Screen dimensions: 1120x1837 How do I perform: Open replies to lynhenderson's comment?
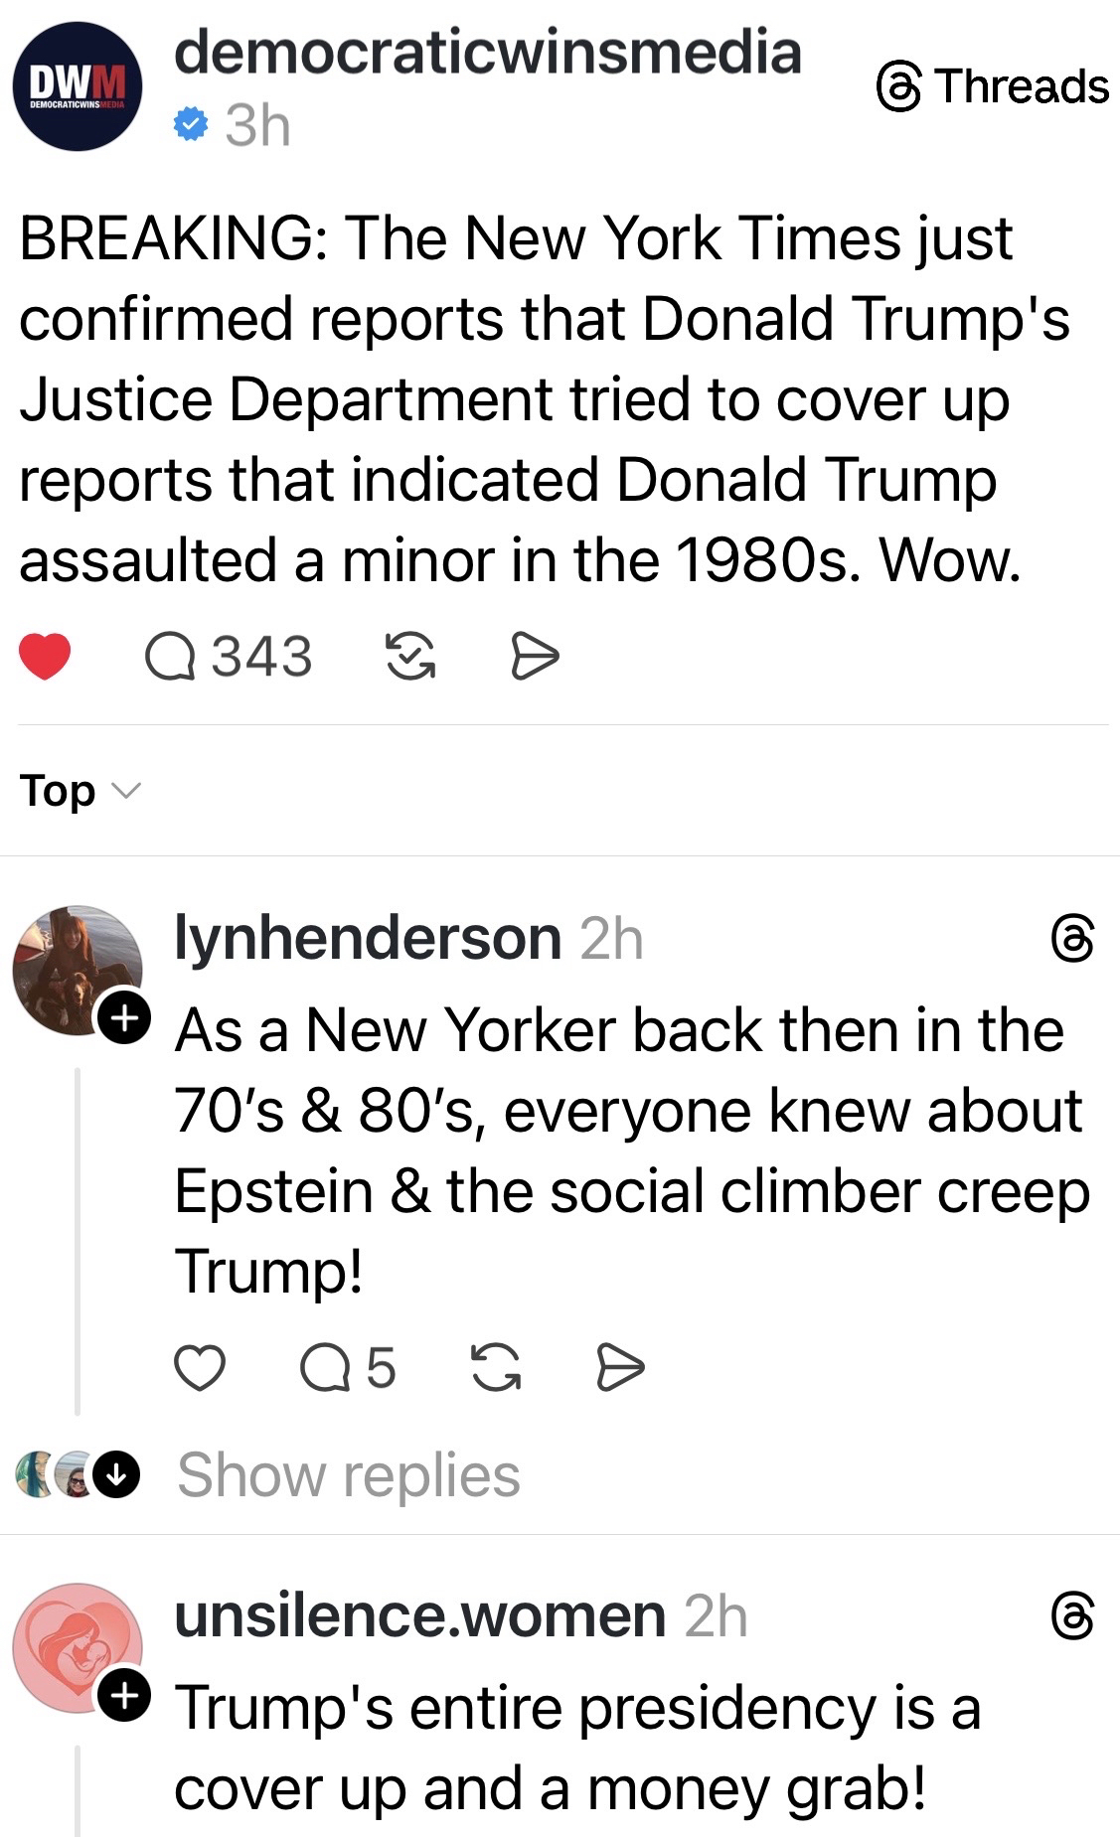347,1368
